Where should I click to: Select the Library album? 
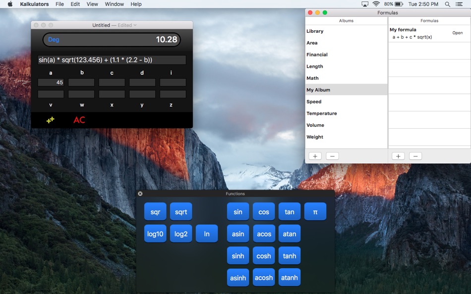pos(347,31)
